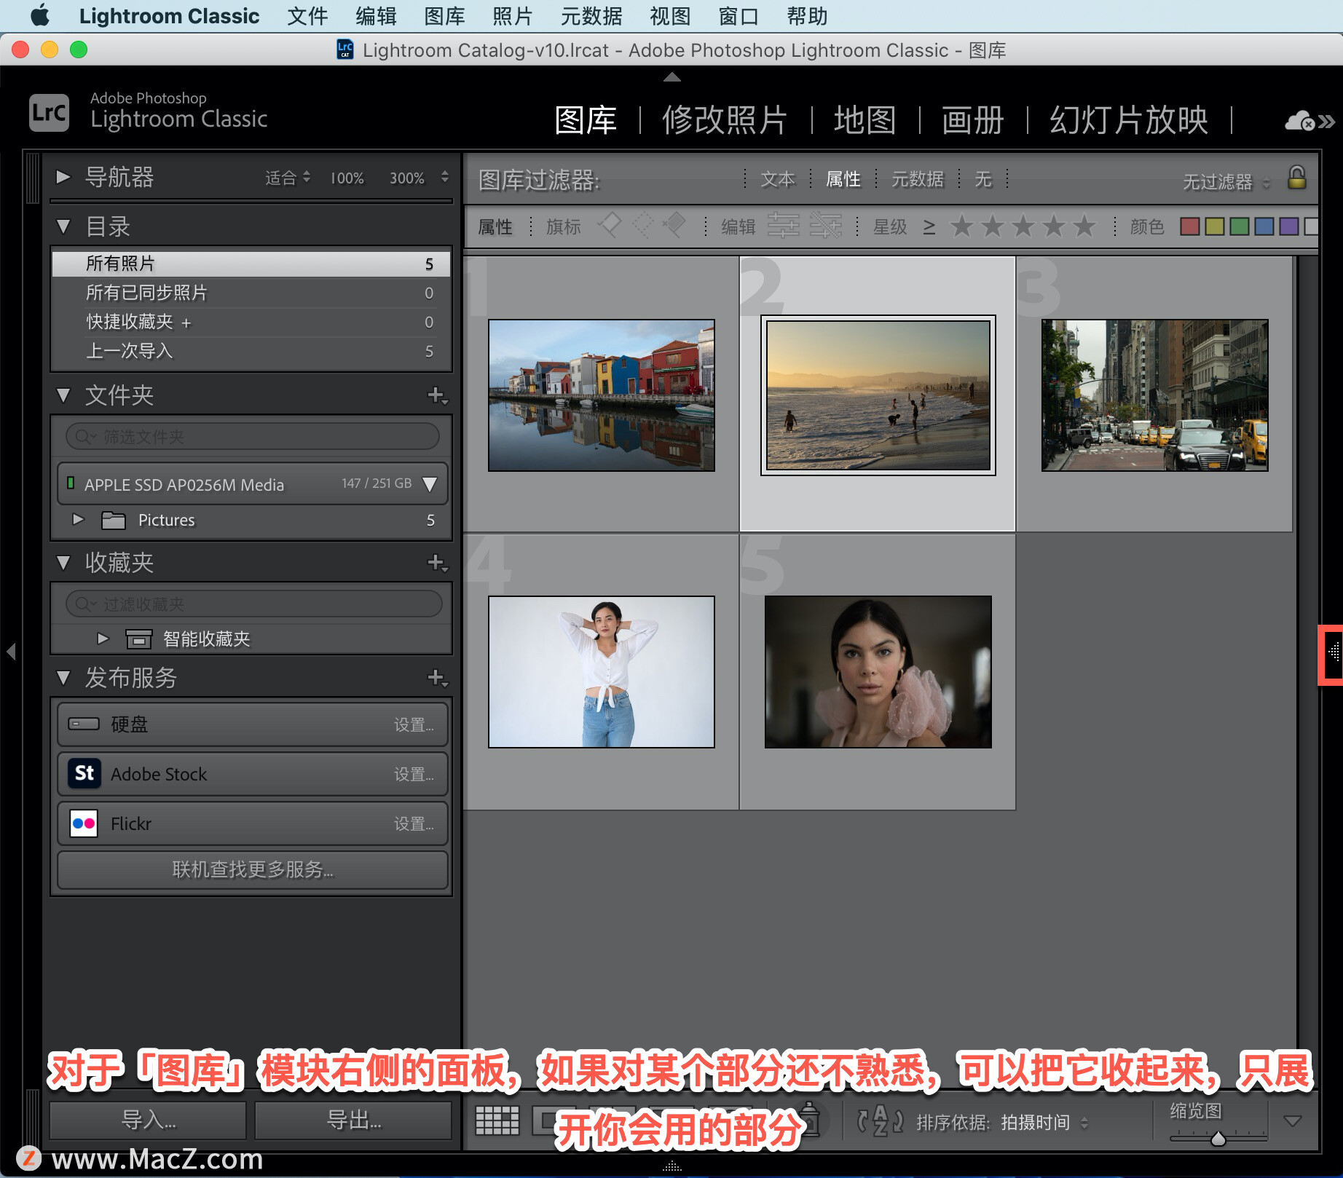Viewport: 1343px width, 1178px height.
Task: Click 设置 for Adobe Stock
Action: tap(414, 774)
